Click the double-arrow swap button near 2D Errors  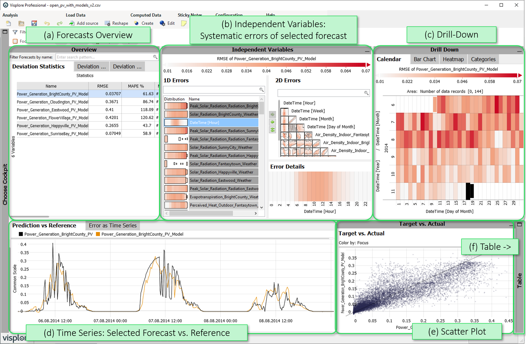coord(272,130)
